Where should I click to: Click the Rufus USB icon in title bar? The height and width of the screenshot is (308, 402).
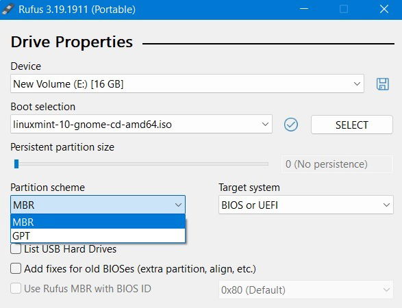pos(7,9)
